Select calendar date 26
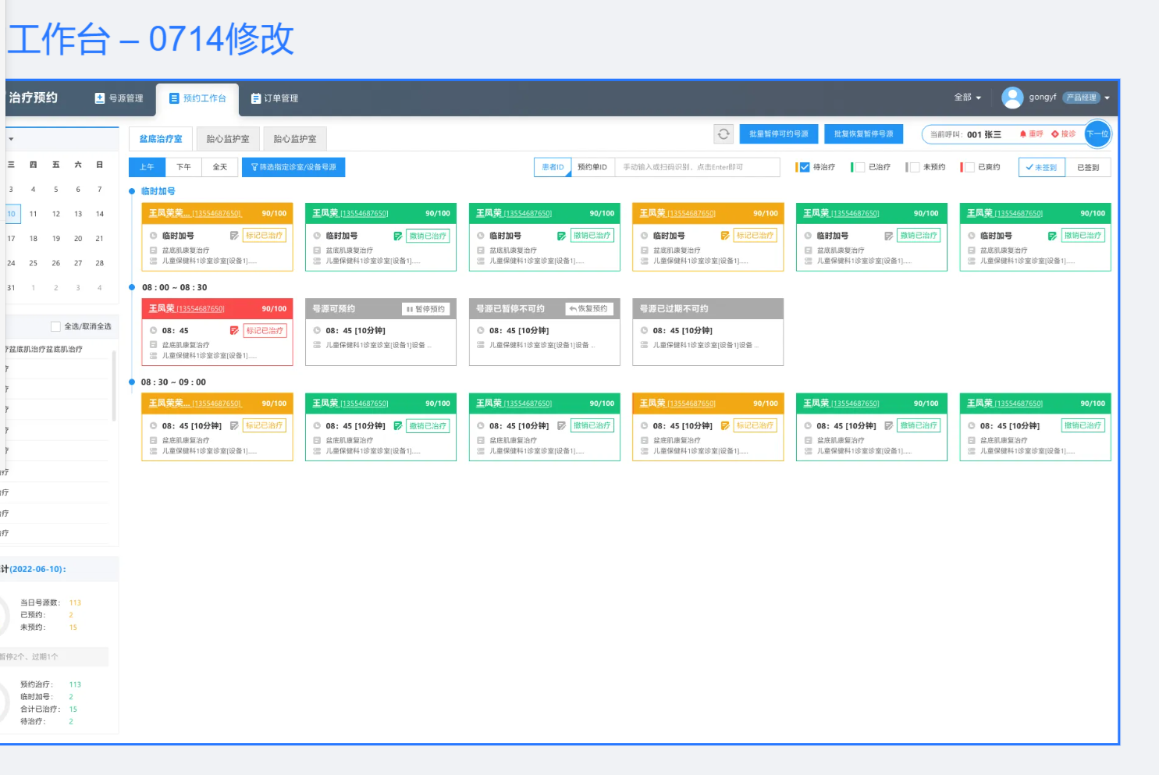This screenshot has width=1159, height=775. (56, 264)
